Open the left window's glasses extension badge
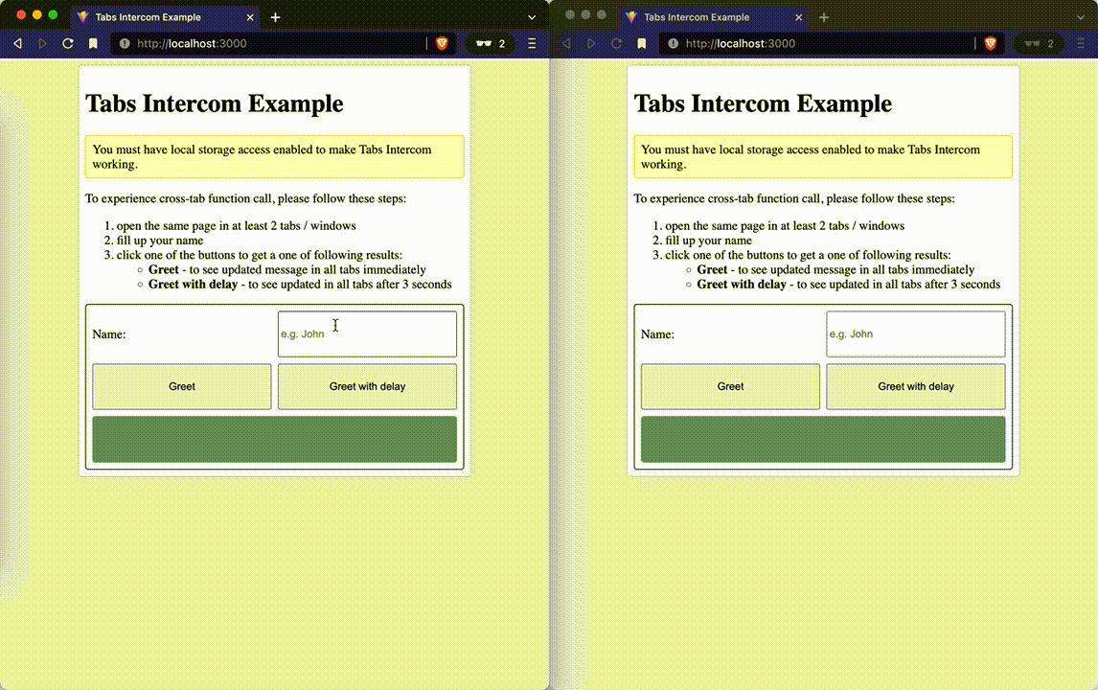1098x690 pixels. pos(491,43)
